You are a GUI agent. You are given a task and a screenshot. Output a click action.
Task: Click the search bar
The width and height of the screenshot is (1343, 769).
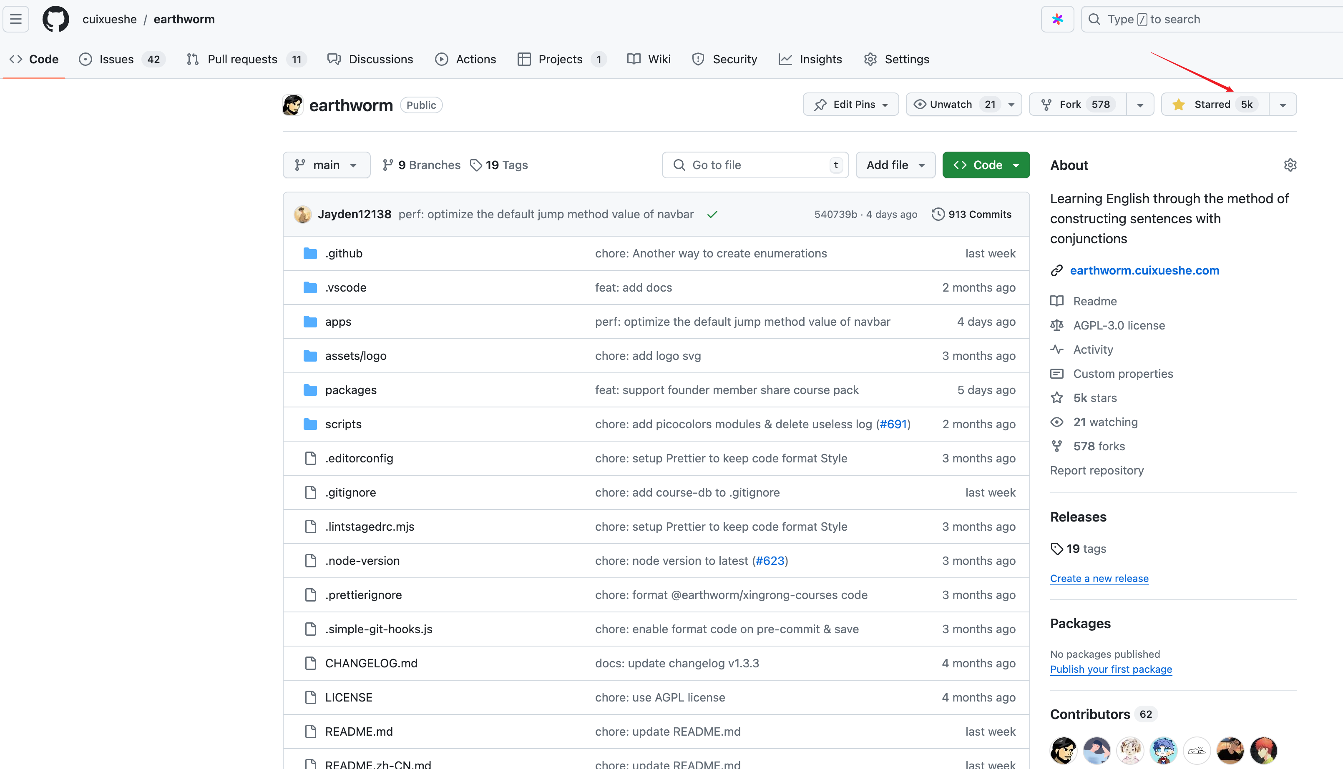pos(1212,20)
